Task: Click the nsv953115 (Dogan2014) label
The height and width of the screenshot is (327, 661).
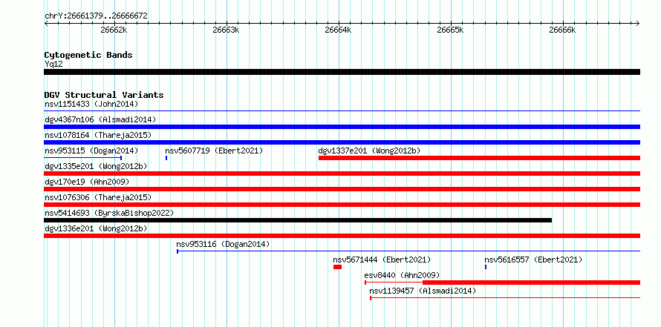Action: (91, 151)
